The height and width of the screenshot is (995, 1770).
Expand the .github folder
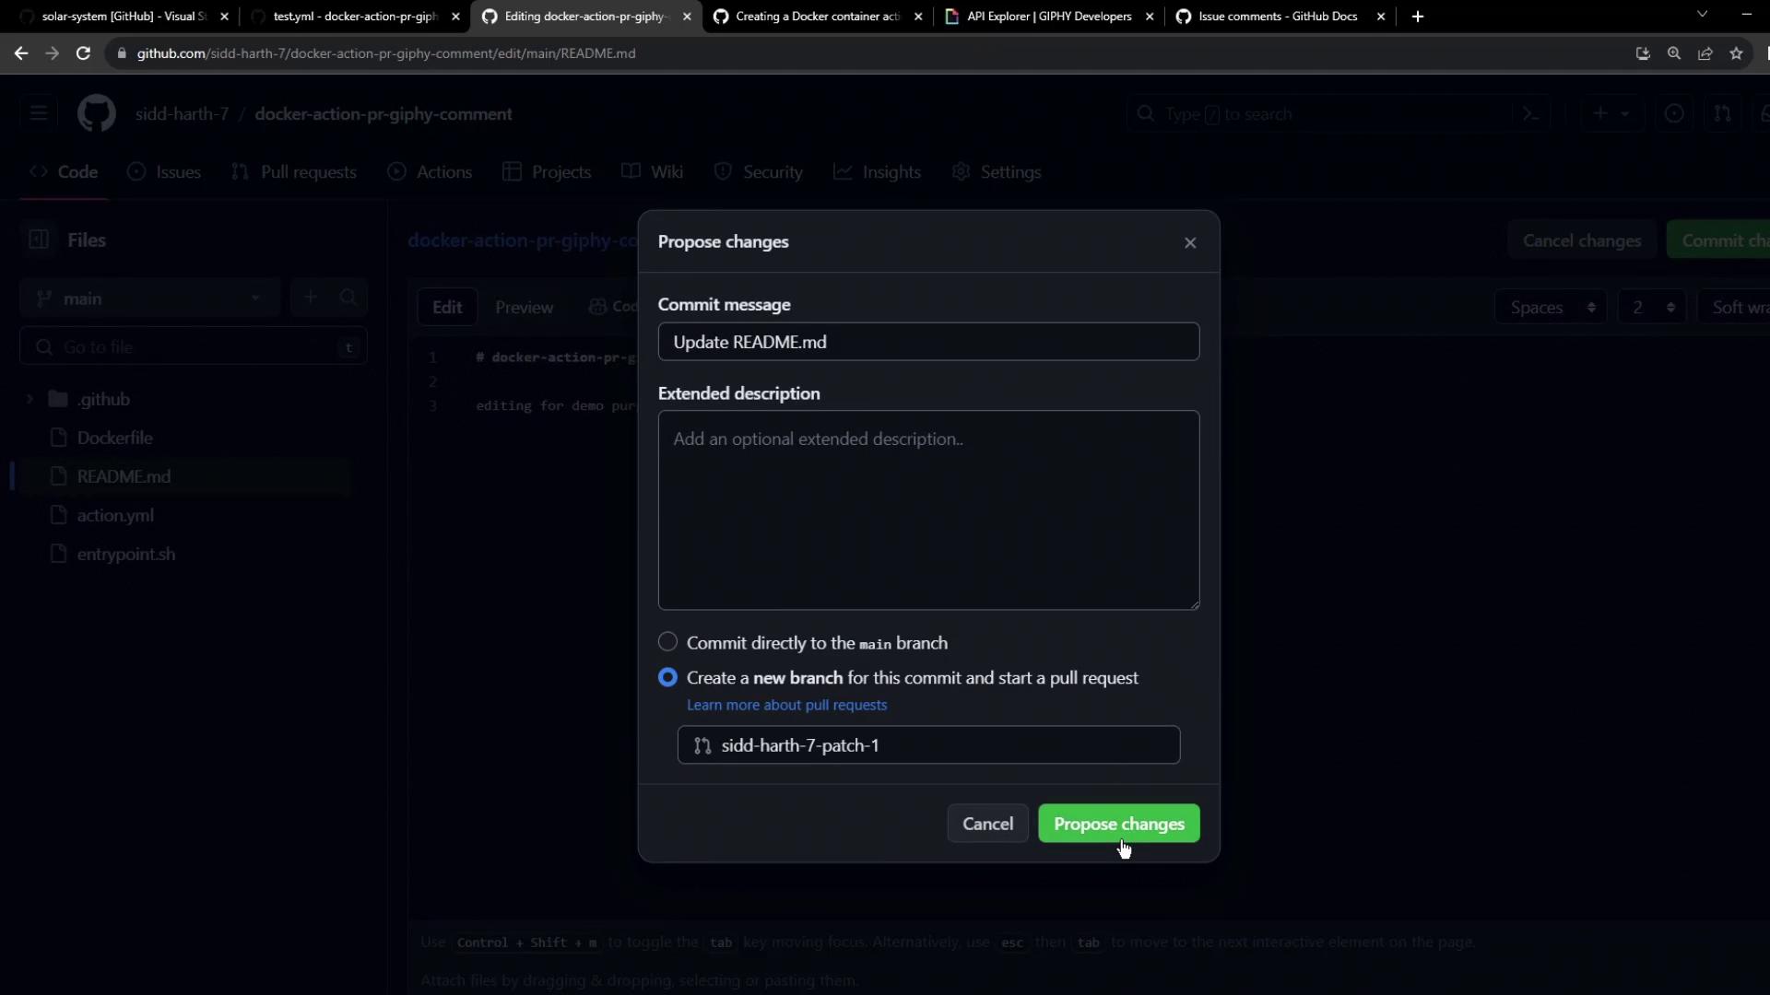click(29, 399)
